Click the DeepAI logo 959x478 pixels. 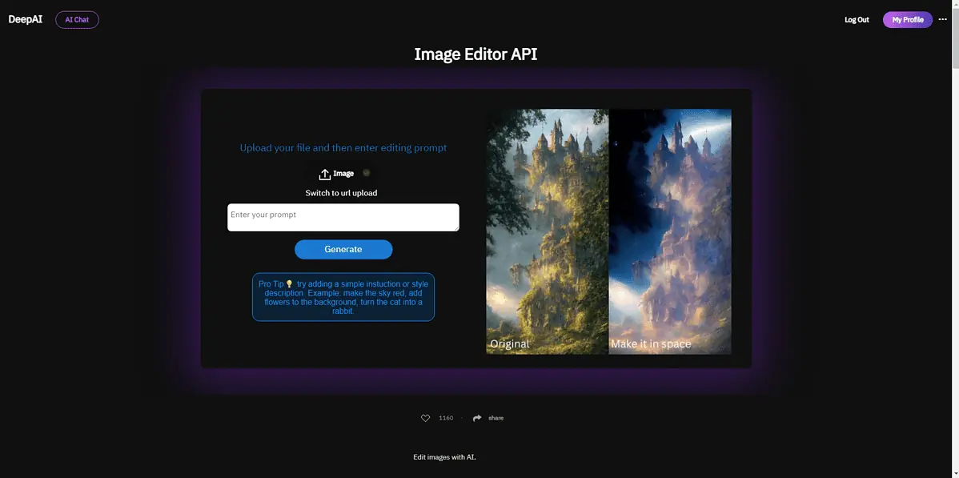pos(25,20)
